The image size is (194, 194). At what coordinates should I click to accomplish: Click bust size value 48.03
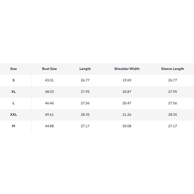[49, 92]
